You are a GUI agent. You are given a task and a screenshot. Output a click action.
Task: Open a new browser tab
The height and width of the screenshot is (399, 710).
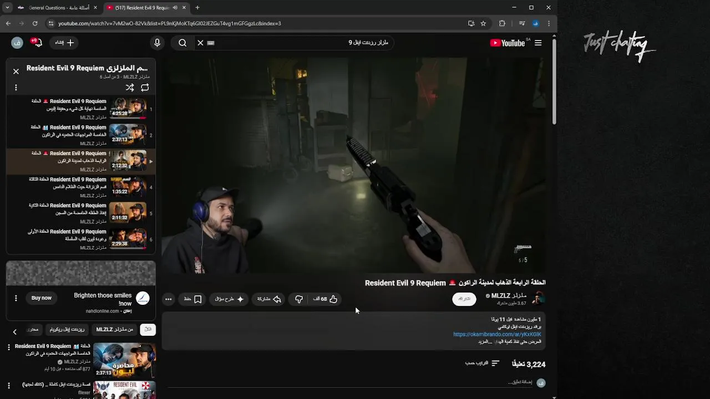tap(197, 8)
